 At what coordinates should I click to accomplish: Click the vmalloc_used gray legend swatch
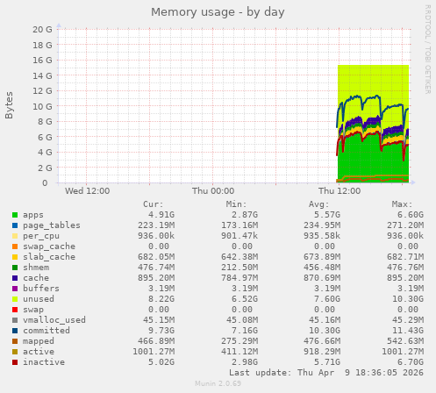coord(15,320)
